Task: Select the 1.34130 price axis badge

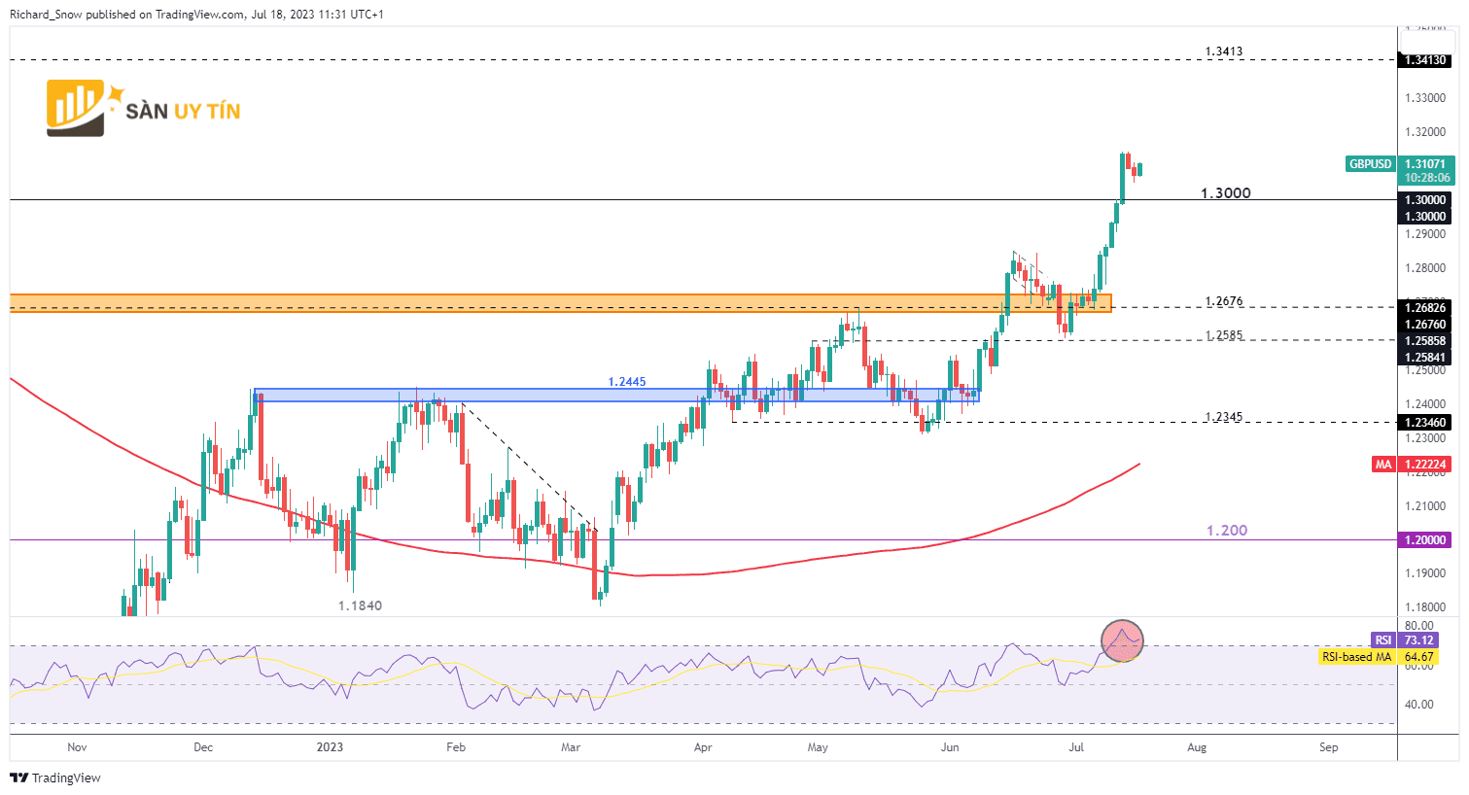Action: pyautogui.click(x=1426, y=60)
